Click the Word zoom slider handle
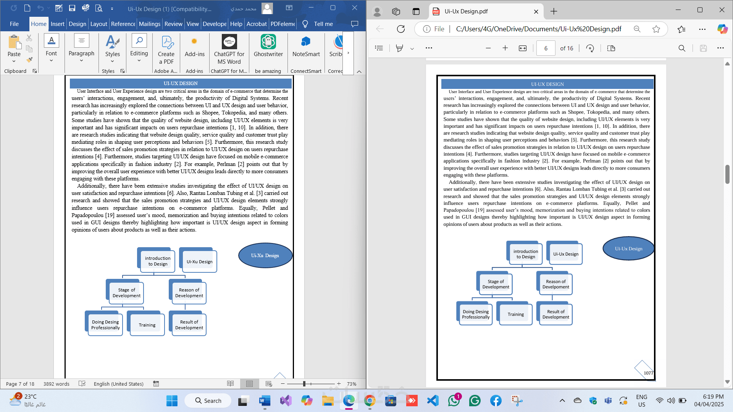 (304, 384)
